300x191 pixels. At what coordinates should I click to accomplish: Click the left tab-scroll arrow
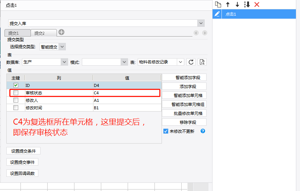pos(196,33)
